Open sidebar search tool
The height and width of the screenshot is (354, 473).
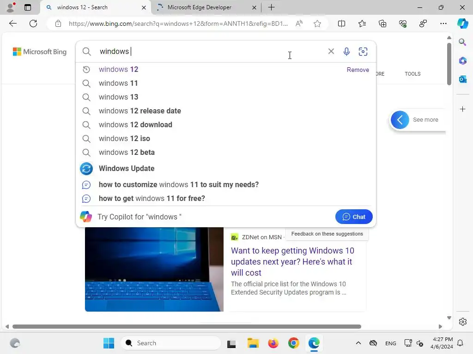462,42
